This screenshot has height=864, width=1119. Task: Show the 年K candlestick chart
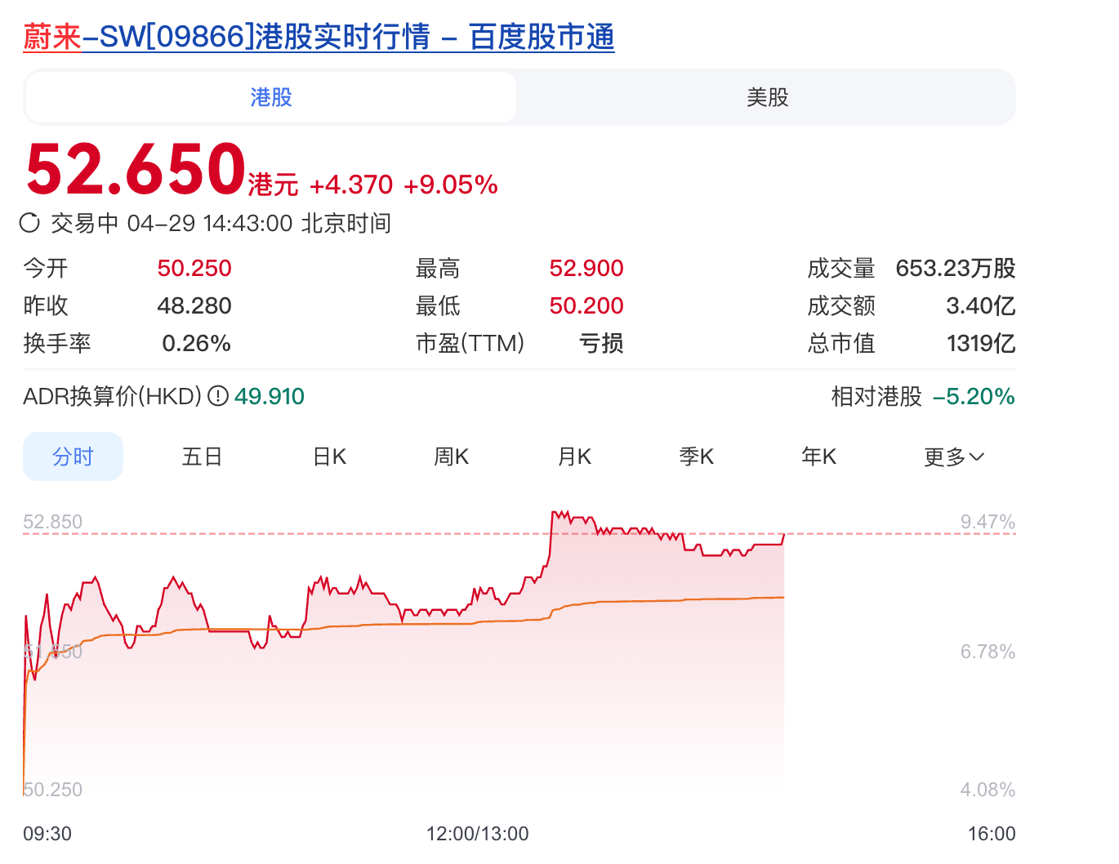coord(819,457)
